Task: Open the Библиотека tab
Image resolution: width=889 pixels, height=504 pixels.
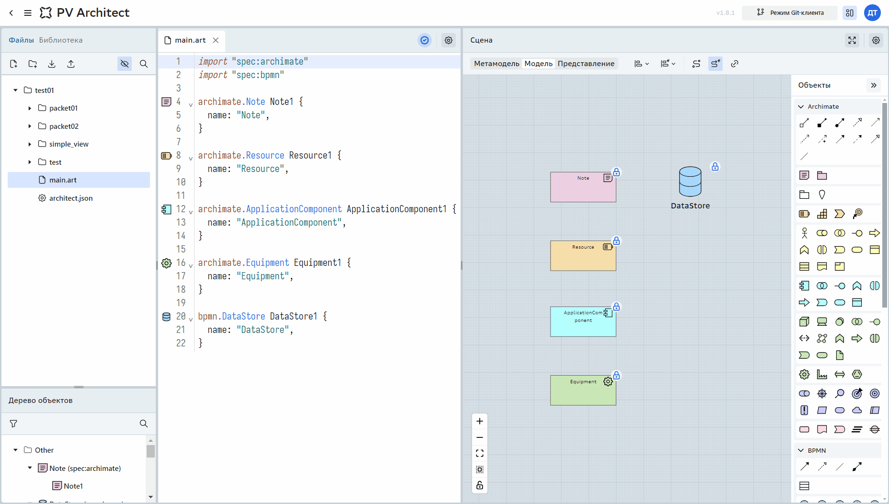Action: [x=61, y=40]
